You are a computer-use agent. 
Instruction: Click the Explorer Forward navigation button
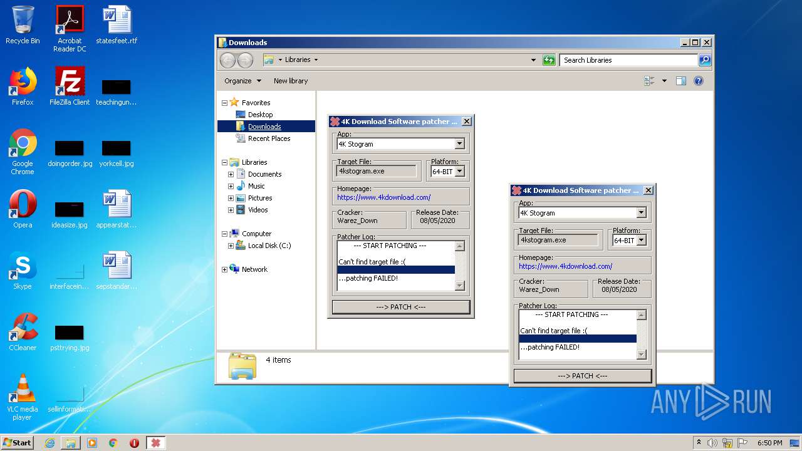point(245,60)
